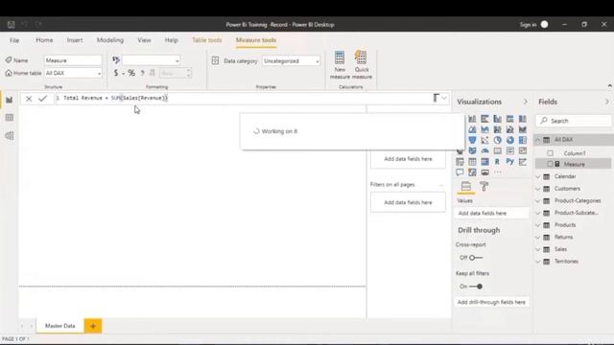Apply percentage format with the % icon
Viewport: 614px width, 345px height.
pos(131,73)
